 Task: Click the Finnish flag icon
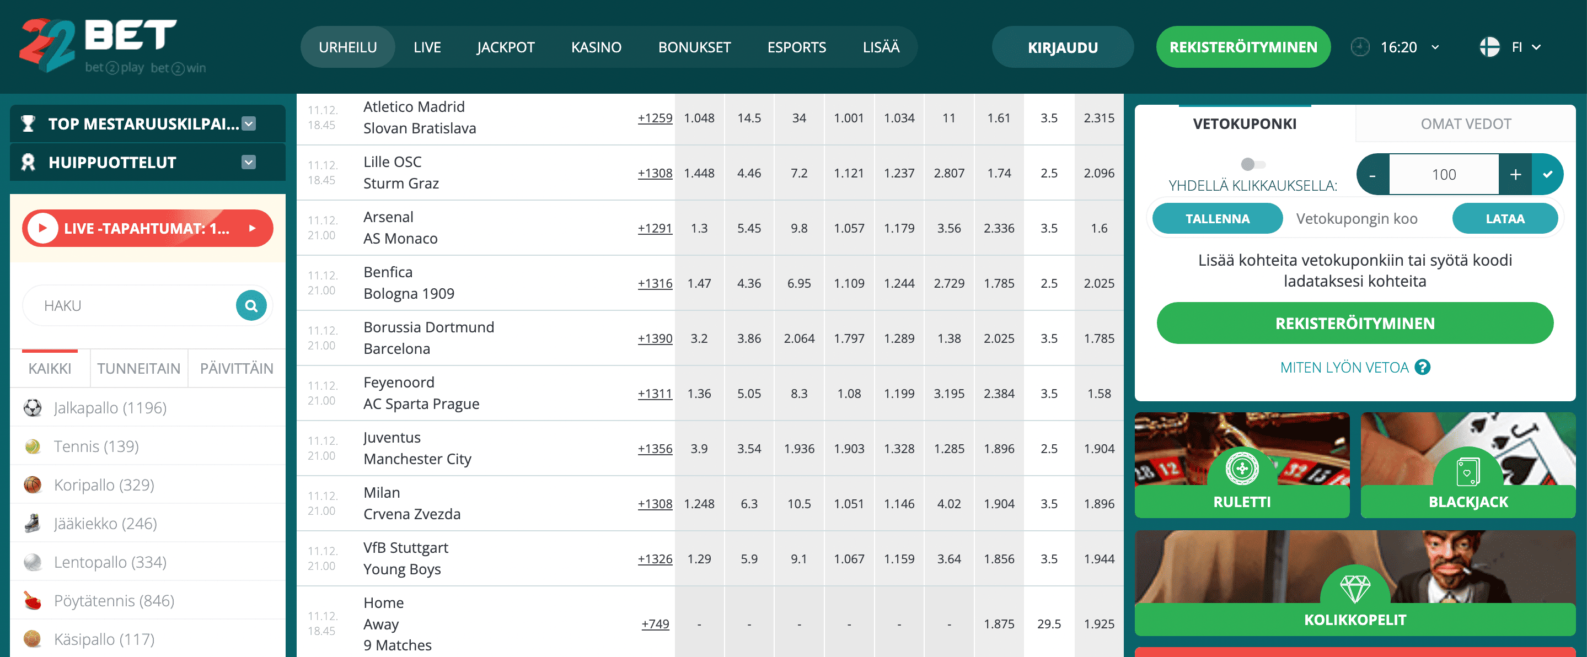coord(1489,47)
